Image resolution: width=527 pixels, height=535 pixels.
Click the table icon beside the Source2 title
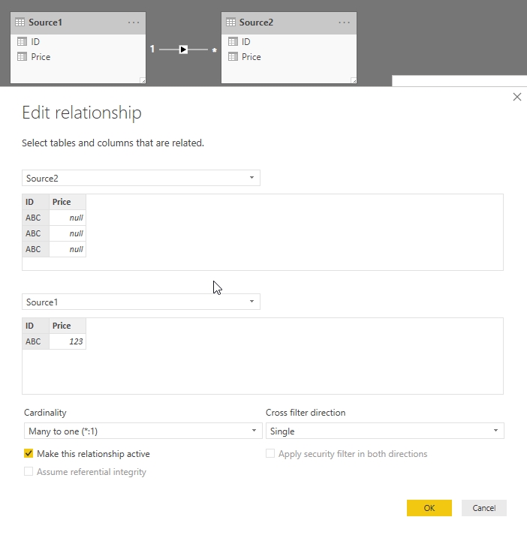pyautogui.click(x=230, y=23)
